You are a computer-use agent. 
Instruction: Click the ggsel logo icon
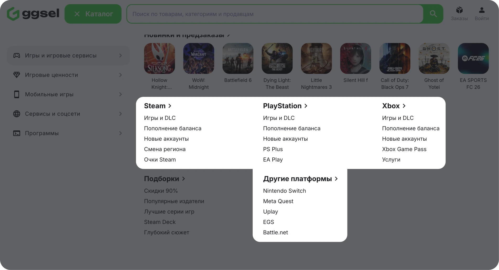pos(13,14)
